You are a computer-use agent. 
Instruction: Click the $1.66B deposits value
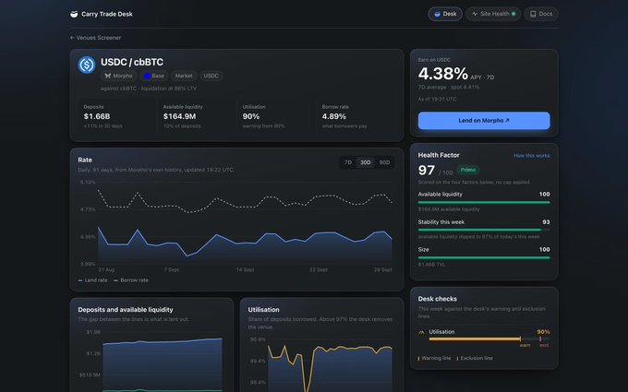97,116
